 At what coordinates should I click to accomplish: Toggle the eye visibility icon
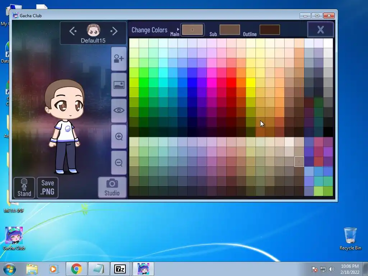[x=119, y=111]
